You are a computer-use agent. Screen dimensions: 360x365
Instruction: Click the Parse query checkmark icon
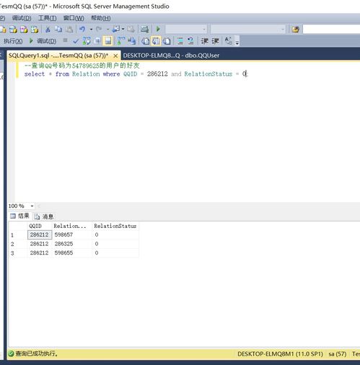[76, 41]
